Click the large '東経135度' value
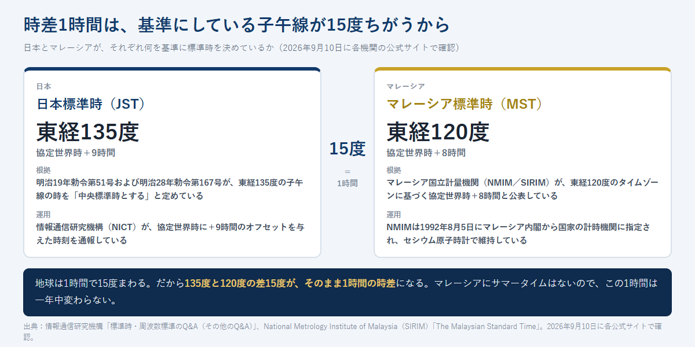The image size is (695, 347). coord(87,132)
